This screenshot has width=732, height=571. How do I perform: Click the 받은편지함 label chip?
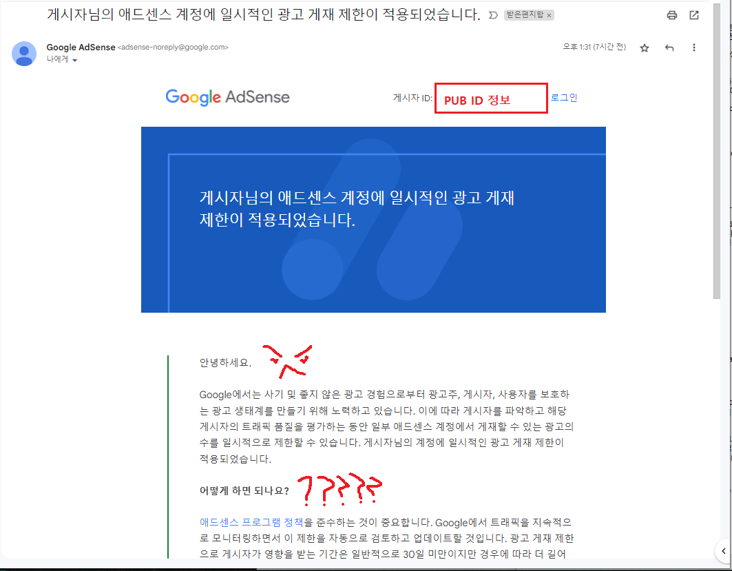pos(525,14)
